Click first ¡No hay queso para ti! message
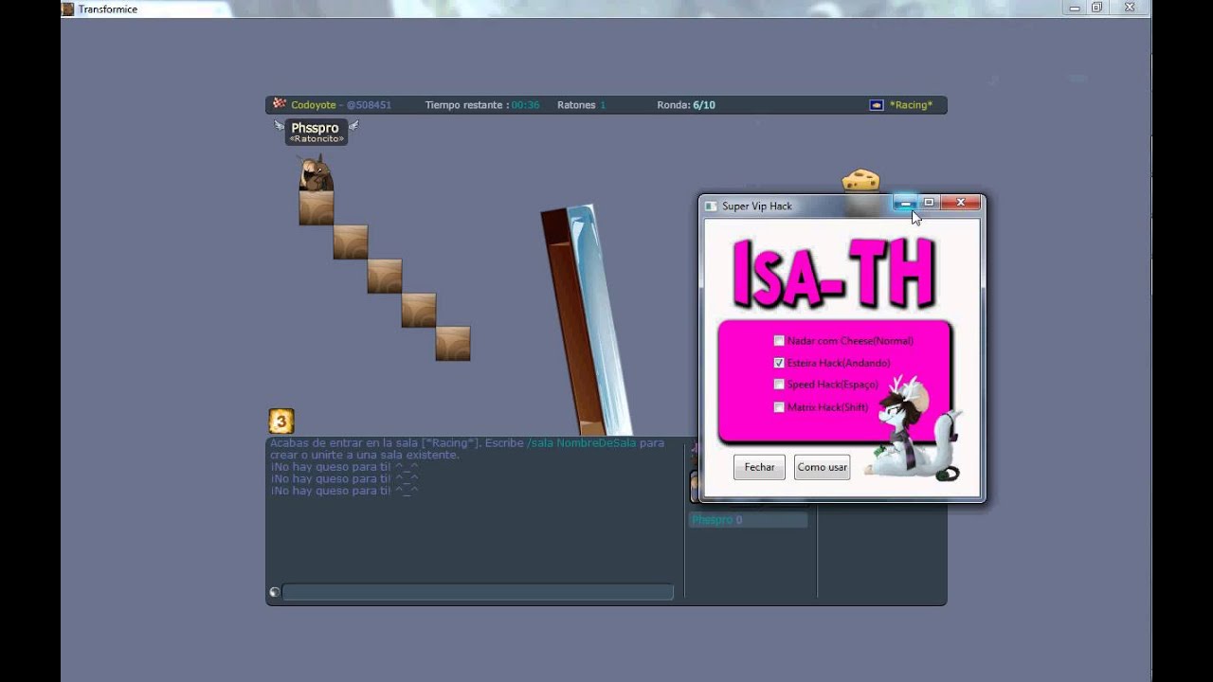 coord(344,467)
